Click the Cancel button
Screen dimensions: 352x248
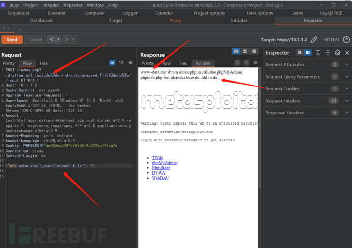pos(35,39)
